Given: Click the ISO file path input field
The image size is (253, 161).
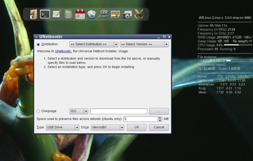Looking at the screenshot, I should [x=118, y=111].
